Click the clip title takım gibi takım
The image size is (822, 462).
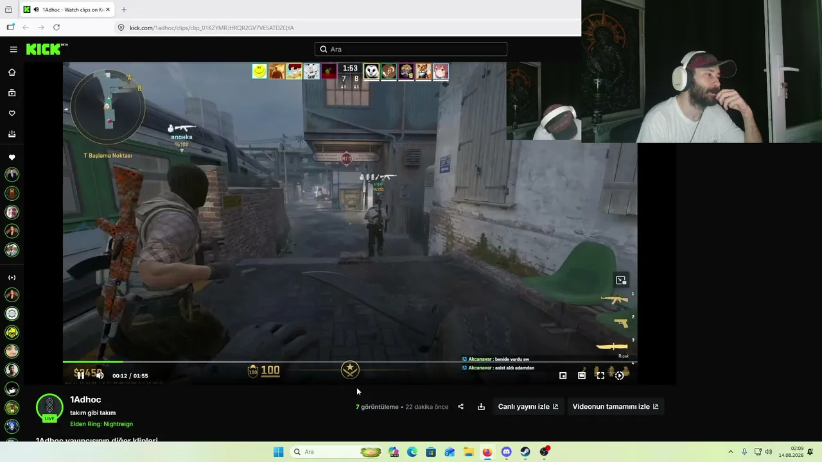pyautogui.click(x=93, y=413)
